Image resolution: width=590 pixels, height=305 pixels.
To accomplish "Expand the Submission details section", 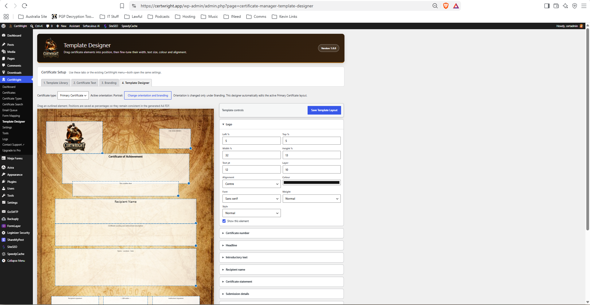I will [281, 294].
